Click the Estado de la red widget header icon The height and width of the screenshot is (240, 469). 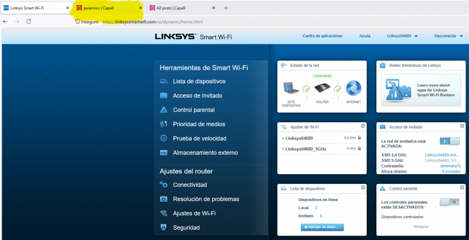click(x=284, y=65)
